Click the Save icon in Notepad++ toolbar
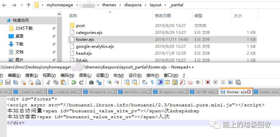280x137 pixels. (x=8, y=82)
